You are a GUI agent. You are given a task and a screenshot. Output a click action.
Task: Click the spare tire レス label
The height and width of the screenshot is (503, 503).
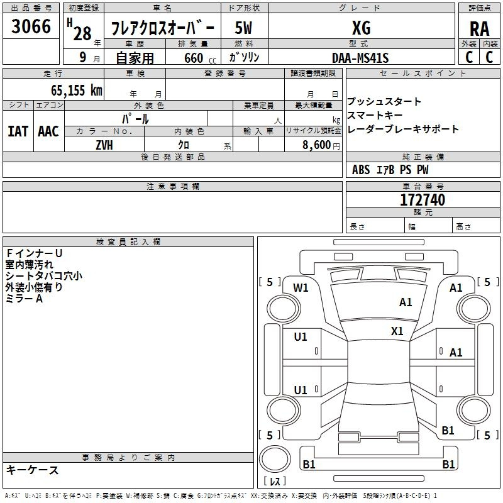(275, 481)
